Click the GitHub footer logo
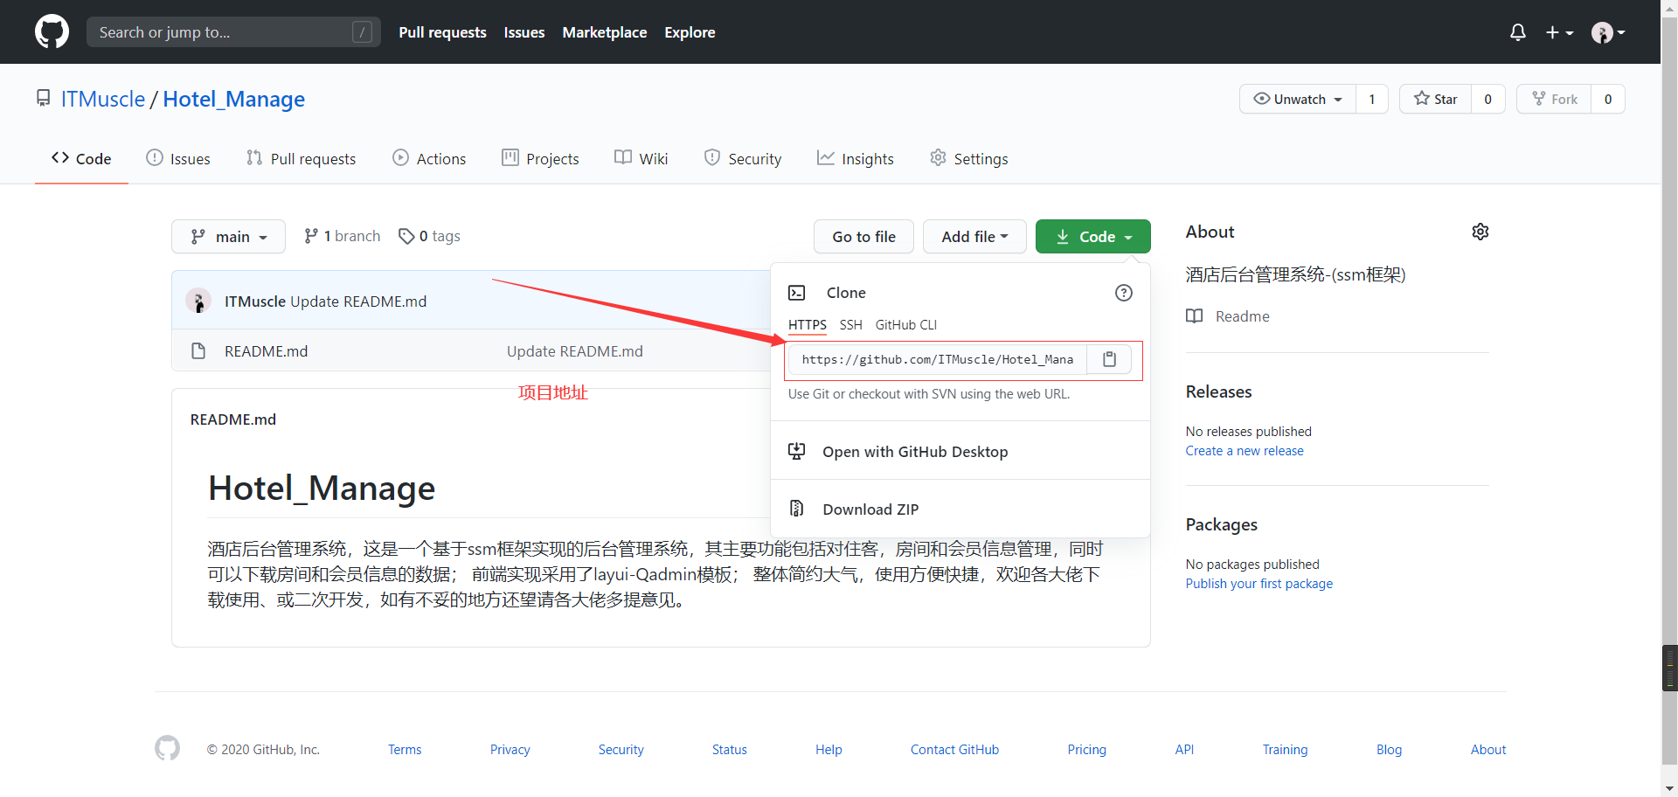The width and height of the screenshot is (1678, 797). coord(167,749)
